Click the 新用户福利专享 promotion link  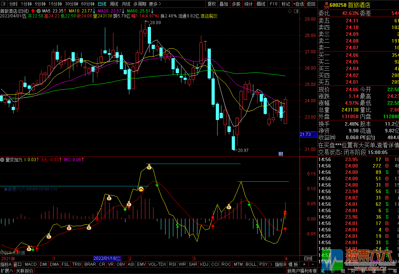coord(302,271)
